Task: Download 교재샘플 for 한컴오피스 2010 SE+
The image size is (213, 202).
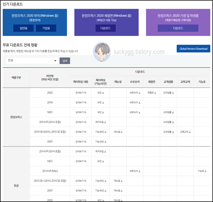Action: tap(169, 132)
